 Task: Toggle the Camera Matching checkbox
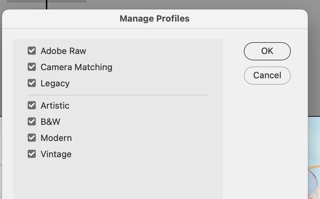point(32,67)
